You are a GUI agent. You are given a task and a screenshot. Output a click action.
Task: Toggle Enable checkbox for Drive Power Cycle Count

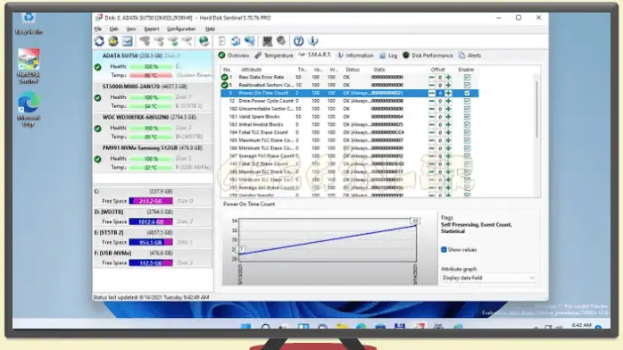(467, 101)
